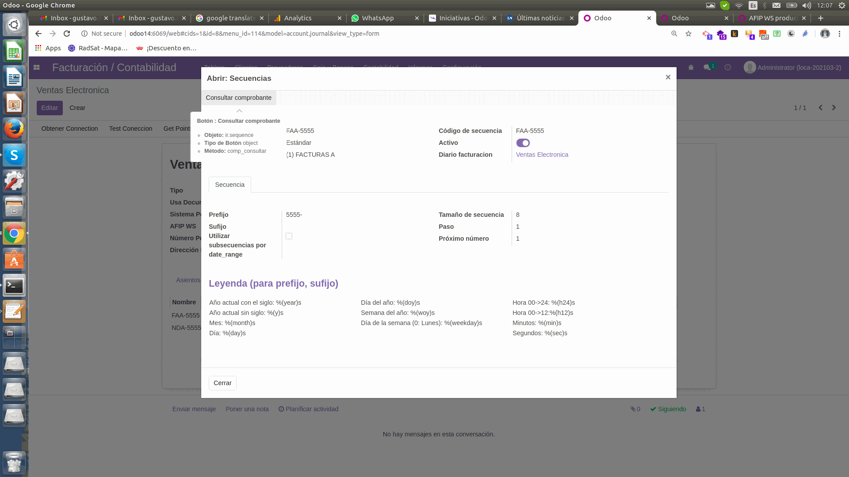Viewport: 849px width, 477px height.
Task: Click the Cerrar button
Action: 222,383
